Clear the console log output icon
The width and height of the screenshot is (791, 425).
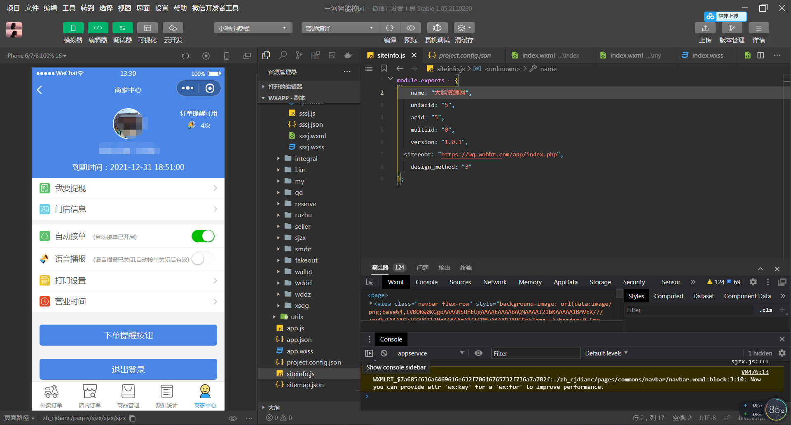click(384, 353)
